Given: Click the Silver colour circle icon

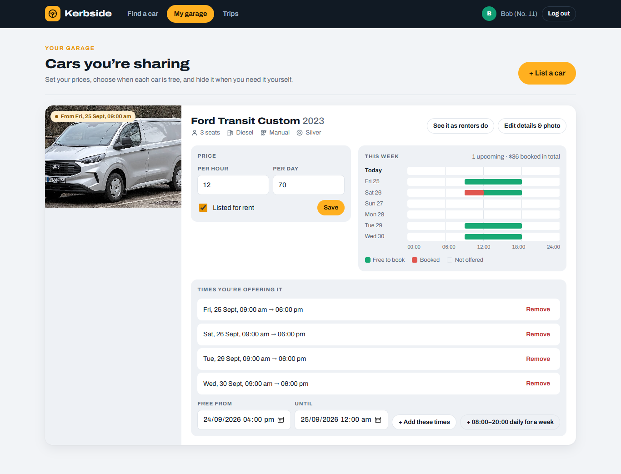Looking at the screenshot, I should tap(300, 133).
